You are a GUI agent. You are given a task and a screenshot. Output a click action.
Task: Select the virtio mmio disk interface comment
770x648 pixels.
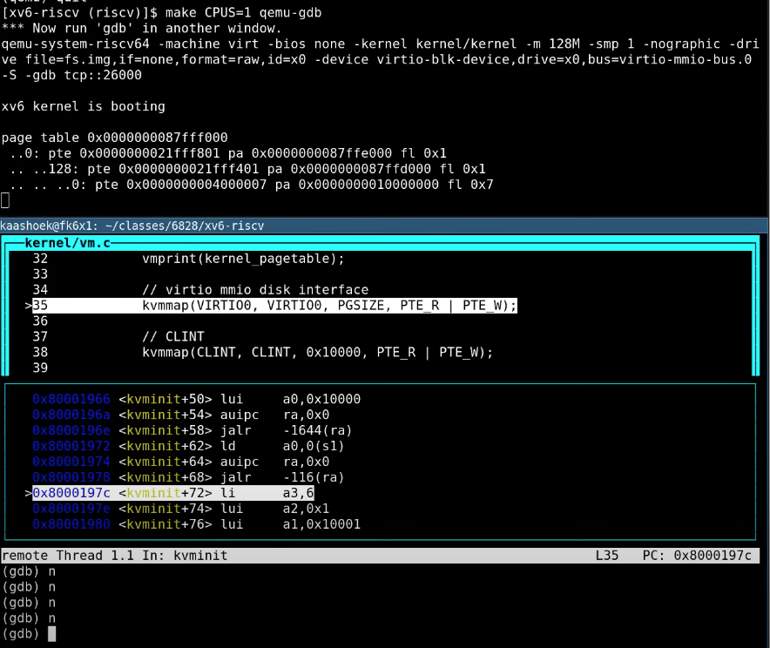[255, 290]
